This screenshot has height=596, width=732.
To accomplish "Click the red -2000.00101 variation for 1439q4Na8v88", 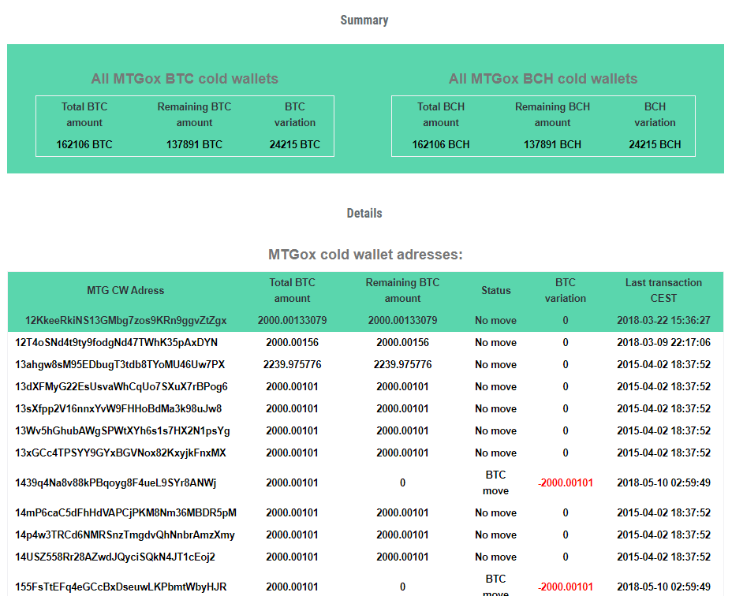I will [566, 483].
